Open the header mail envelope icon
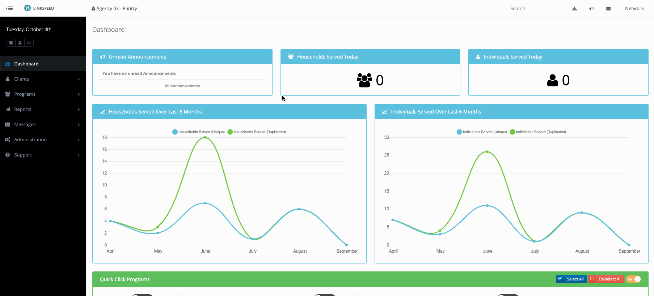 tap(608, 9)
